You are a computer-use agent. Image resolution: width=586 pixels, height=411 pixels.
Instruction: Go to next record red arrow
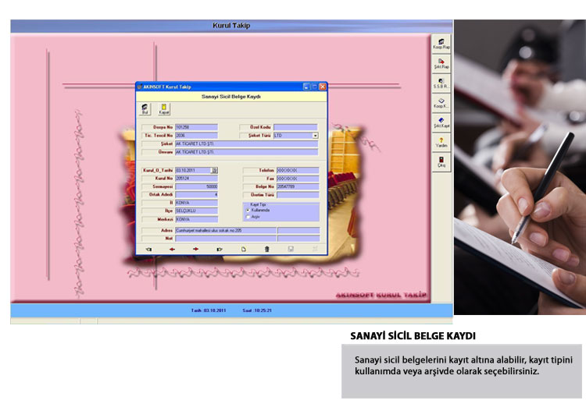tap(196, 249)
